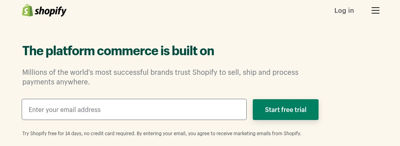Click the "successful brands trust" phrase

[x=152, y=72]
